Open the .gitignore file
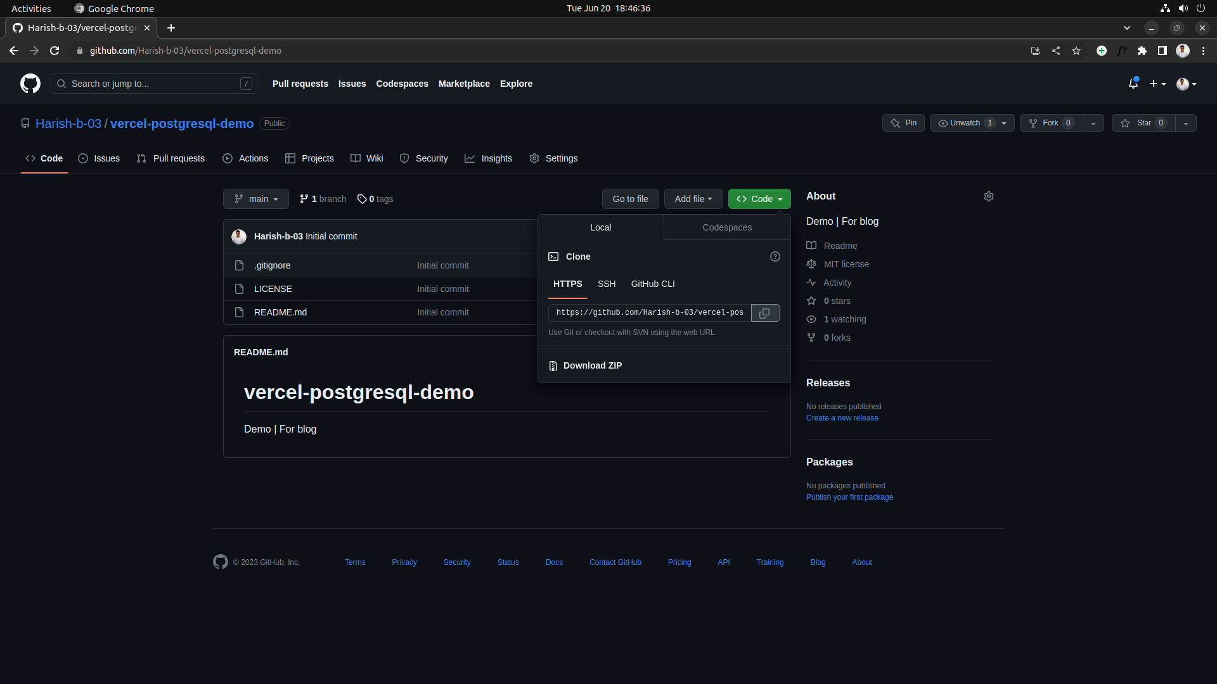Image resolution: width=1217 pixels, height=684 pixels. pos(273,265)
